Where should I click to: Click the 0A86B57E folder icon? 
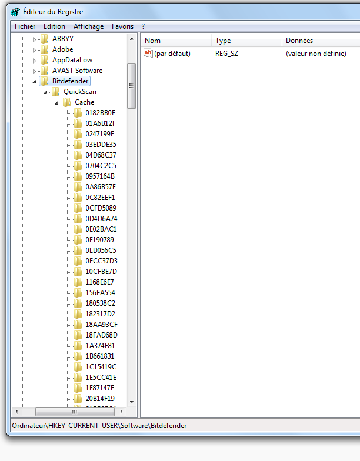(x=78, y=187)
